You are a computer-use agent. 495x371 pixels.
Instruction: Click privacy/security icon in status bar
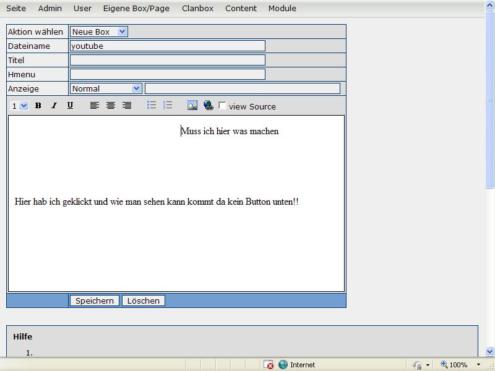coord(417,365)
